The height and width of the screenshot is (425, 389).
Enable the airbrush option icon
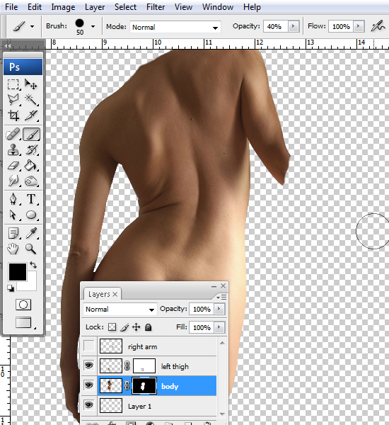tap(378, 26)
